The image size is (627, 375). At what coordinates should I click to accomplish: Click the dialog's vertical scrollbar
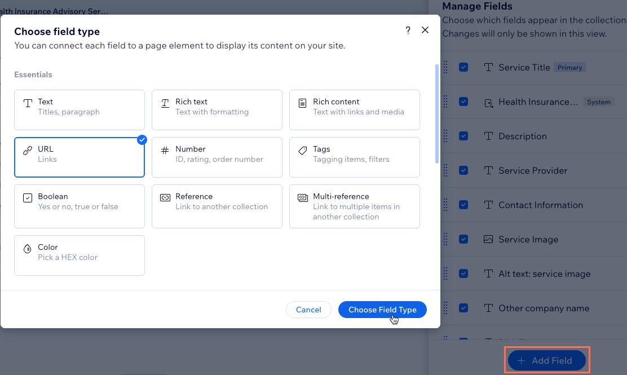coord(437,113)
